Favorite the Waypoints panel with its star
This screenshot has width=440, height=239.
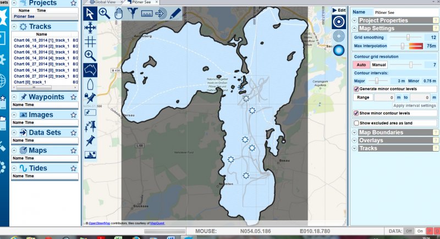click(73, 97)
